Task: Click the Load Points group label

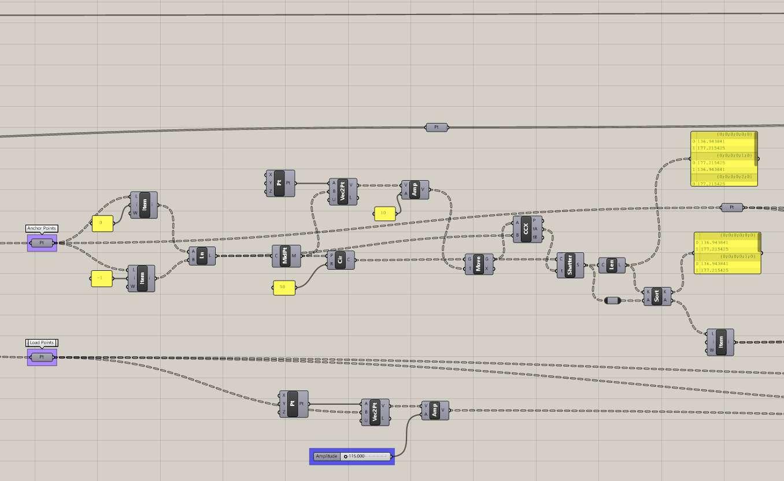Action: tap(42, 343)
